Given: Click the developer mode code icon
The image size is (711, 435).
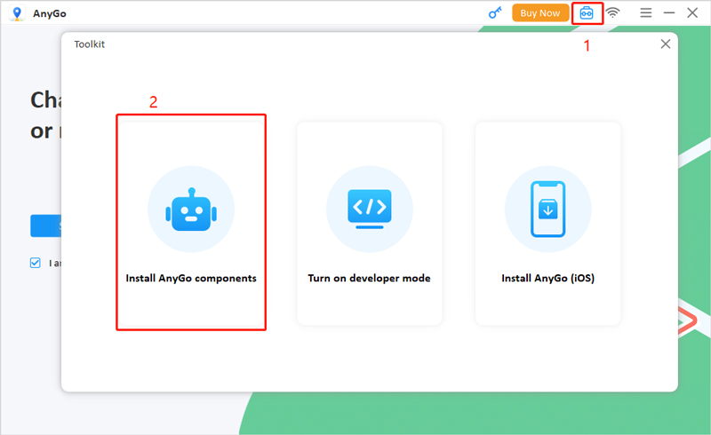Looking at the screenshot, I should (x=370, y=210).
